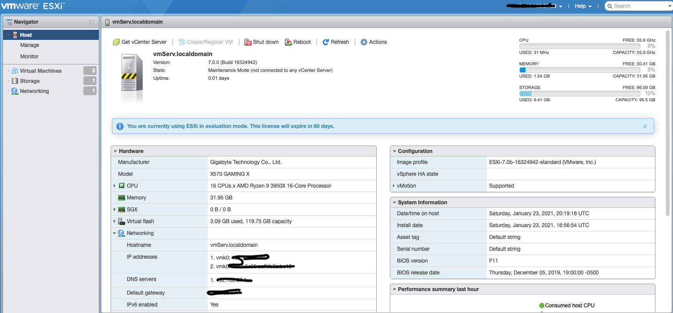The image size is (673, 313).
Task: Click the Storage icon in Navigator
Action: 15,81
